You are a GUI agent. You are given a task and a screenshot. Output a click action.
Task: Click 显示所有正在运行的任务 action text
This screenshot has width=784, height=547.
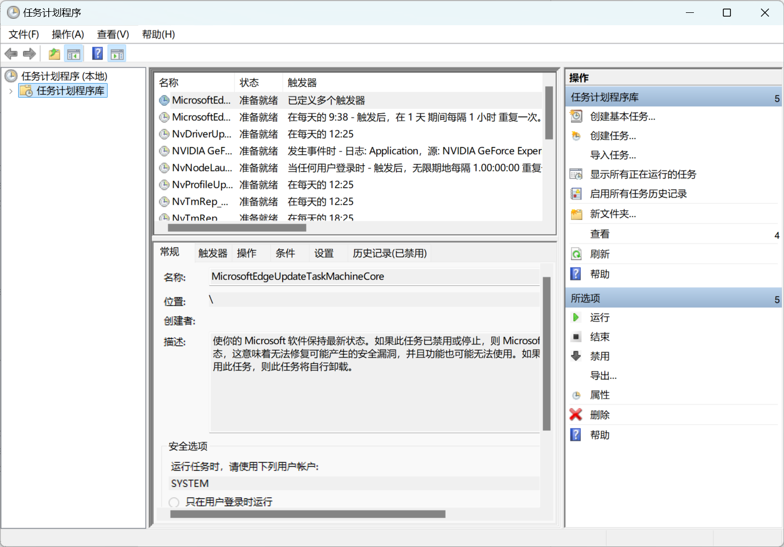[643, 174]
